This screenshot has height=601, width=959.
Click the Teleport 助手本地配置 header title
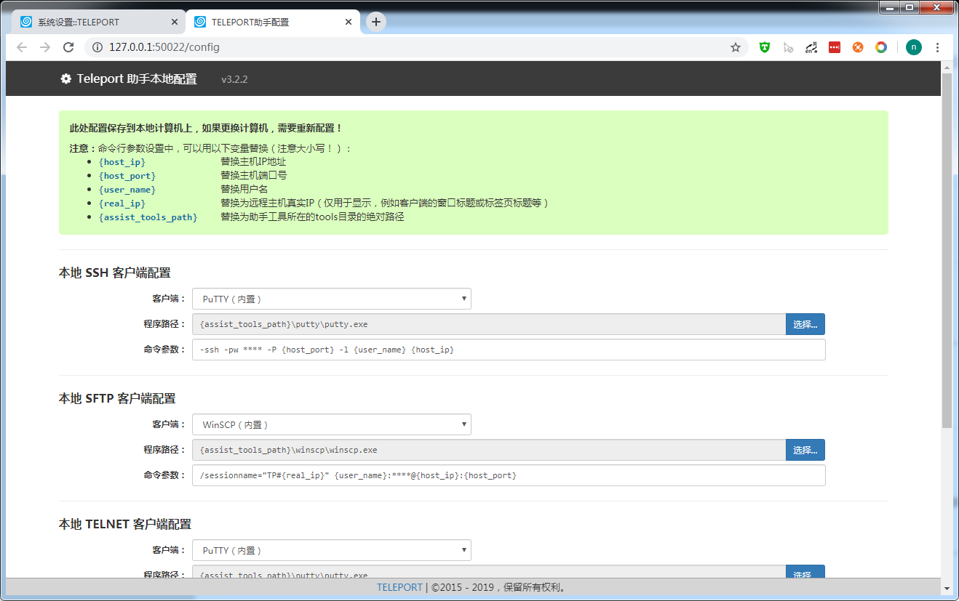[x=137, y=78]
